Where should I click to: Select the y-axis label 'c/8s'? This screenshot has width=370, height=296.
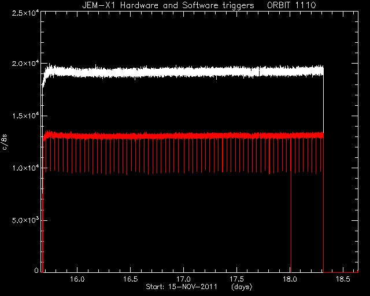[x=4, y=142]
